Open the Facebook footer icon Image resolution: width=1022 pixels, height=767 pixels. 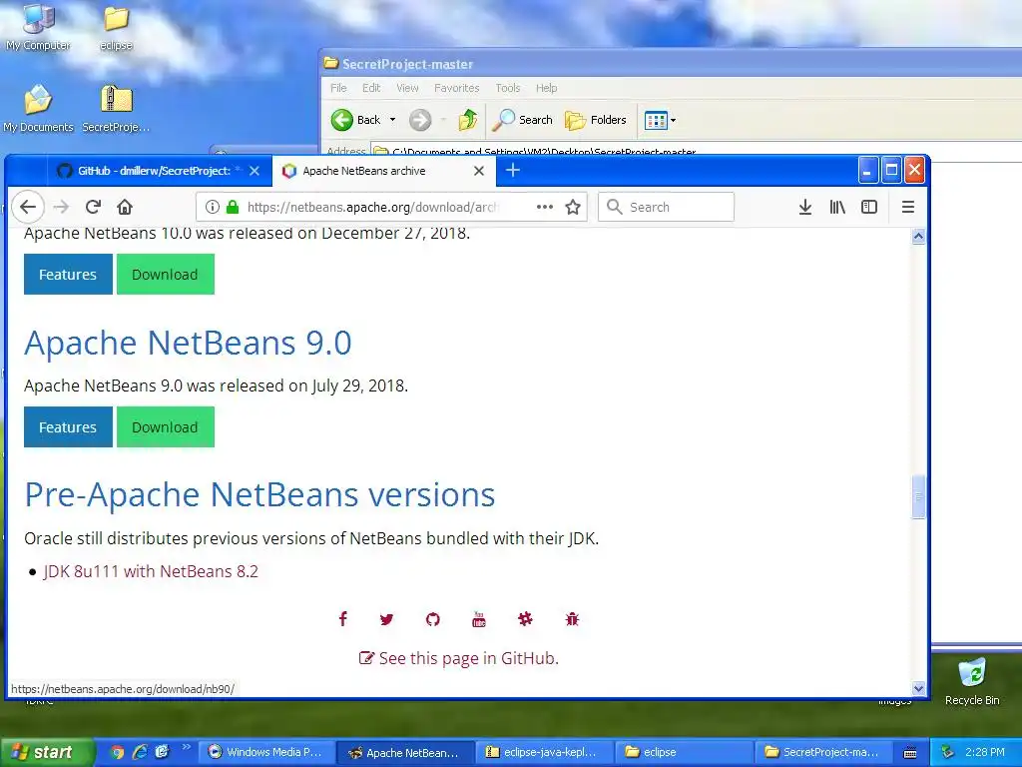click(x=343, y=619)
